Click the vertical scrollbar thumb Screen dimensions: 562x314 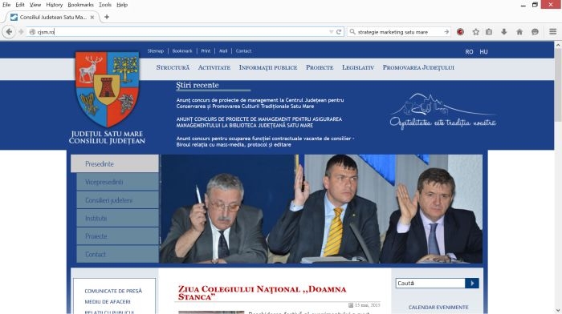click(x=558, y=86)
